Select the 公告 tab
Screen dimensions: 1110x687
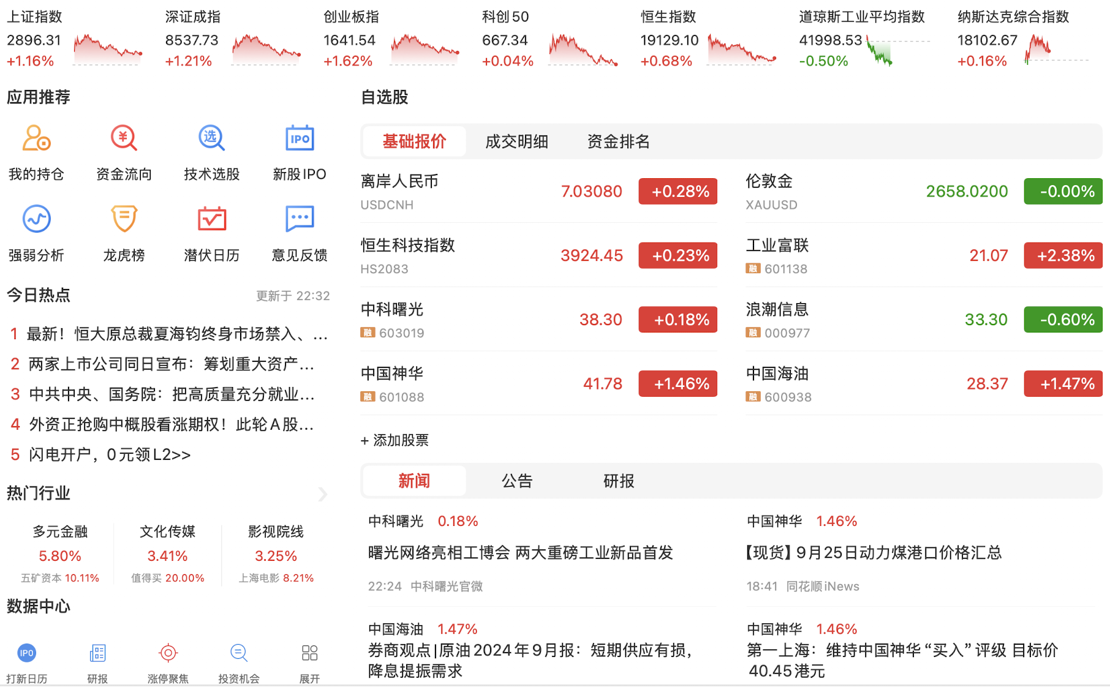[516, 481]
